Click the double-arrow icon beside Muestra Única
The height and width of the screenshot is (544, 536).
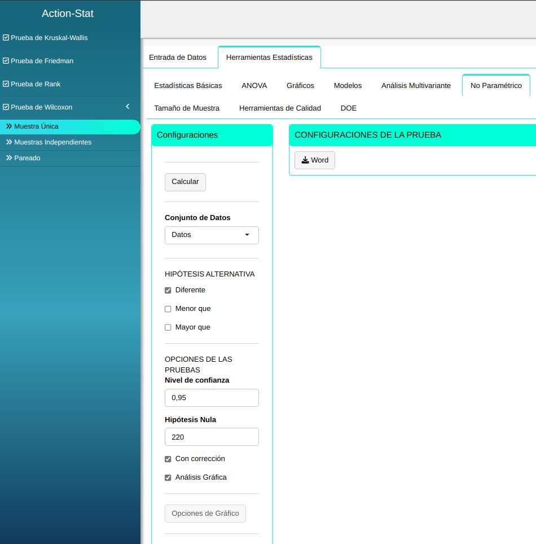[9, 126]
